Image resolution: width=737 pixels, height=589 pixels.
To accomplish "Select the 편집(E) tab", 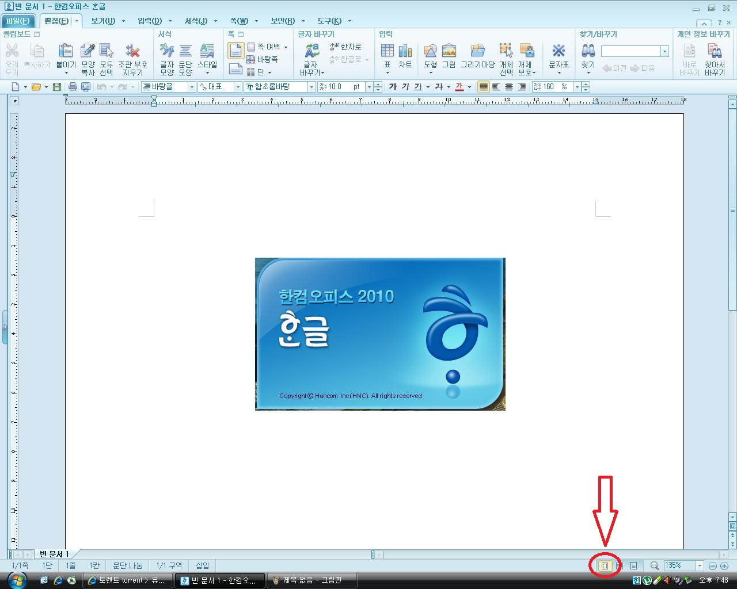I will click(x=56, y=21).
